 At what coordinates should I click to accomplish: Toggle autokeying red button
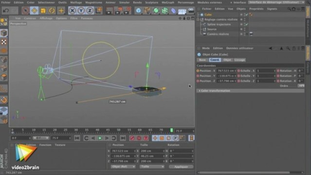coord(139,138)
